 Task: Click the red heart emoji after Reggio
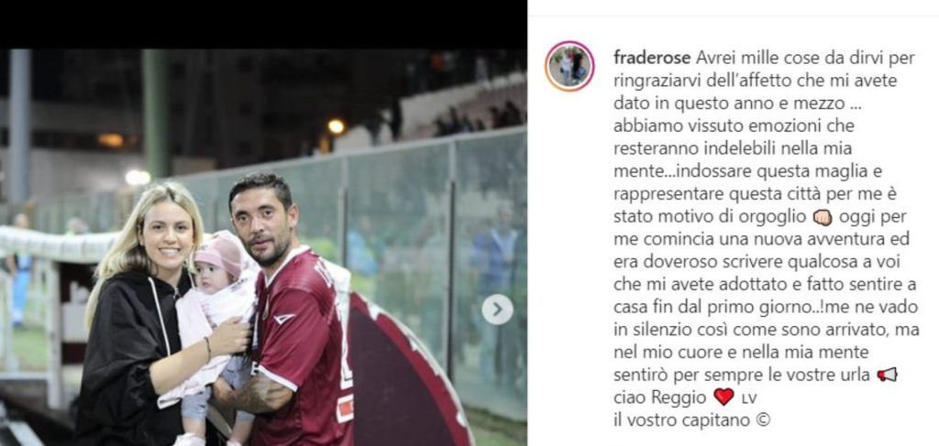[x=724, y=397]
